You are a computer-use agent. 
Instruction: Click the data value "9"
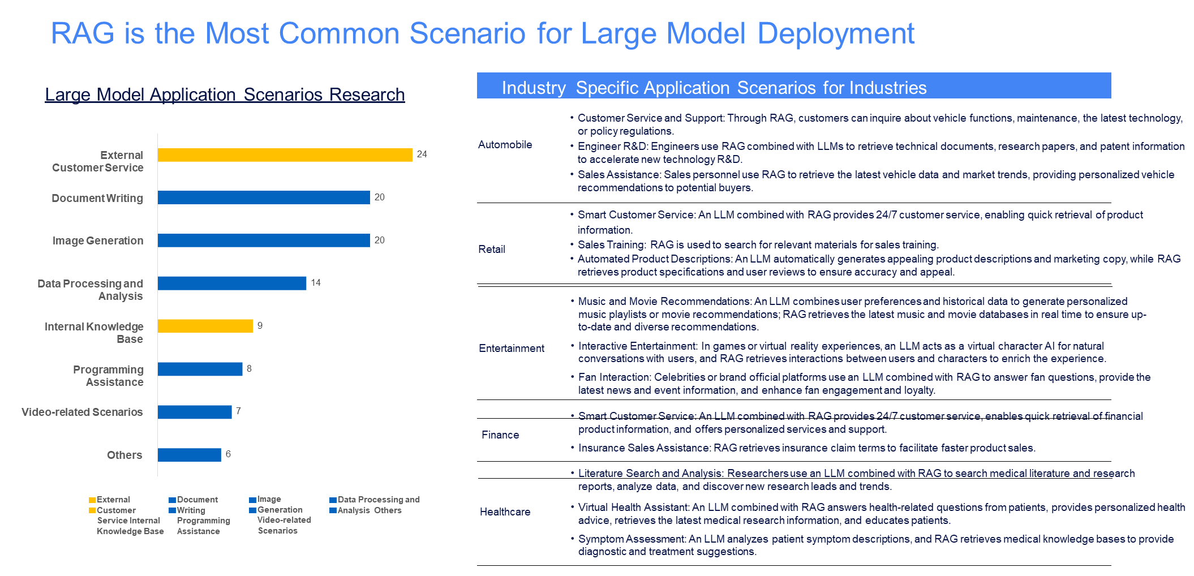click(260, 325)
